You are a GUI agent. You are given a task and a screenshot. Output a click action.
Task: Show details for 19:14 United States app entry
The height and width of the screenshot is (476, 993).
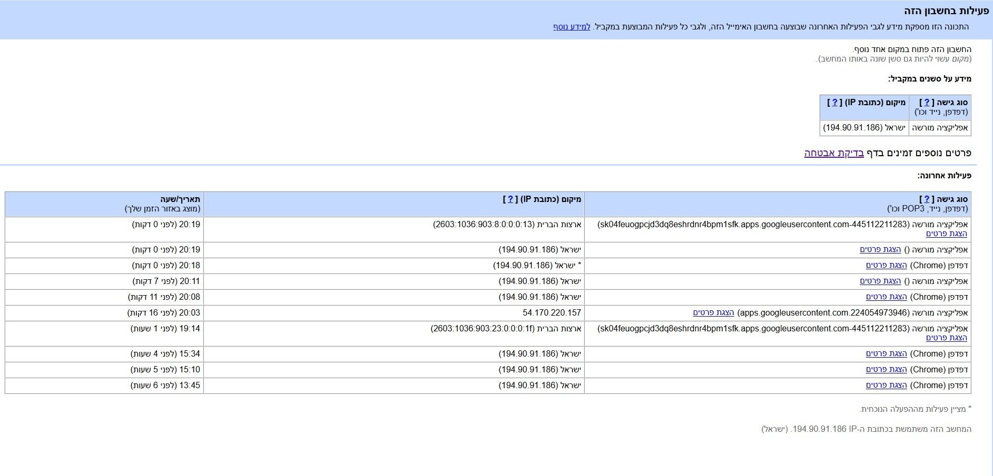(x=947, y=338)
